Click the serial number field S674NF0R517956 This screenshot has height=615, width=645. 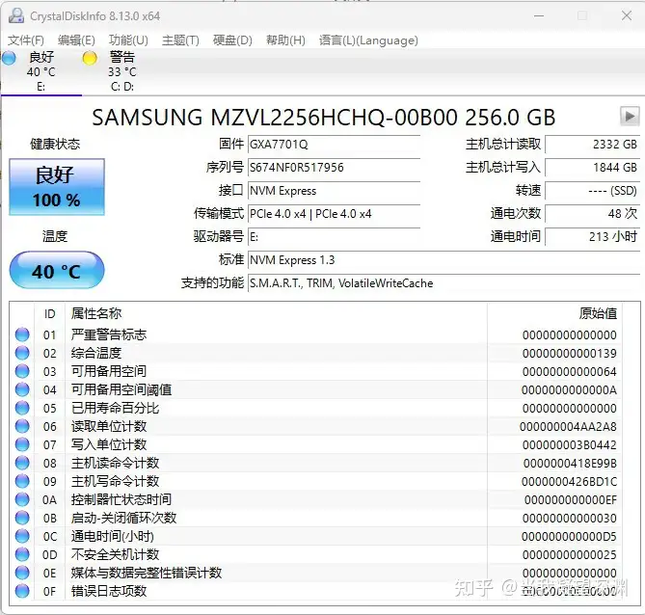[334, 168]
